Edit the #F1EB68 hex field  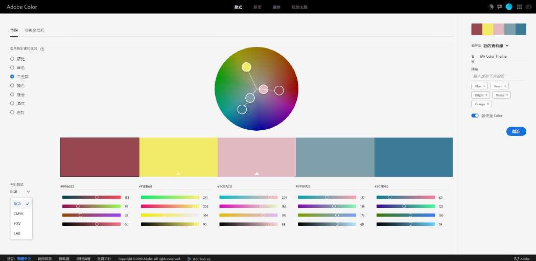(x=176, y=186)
